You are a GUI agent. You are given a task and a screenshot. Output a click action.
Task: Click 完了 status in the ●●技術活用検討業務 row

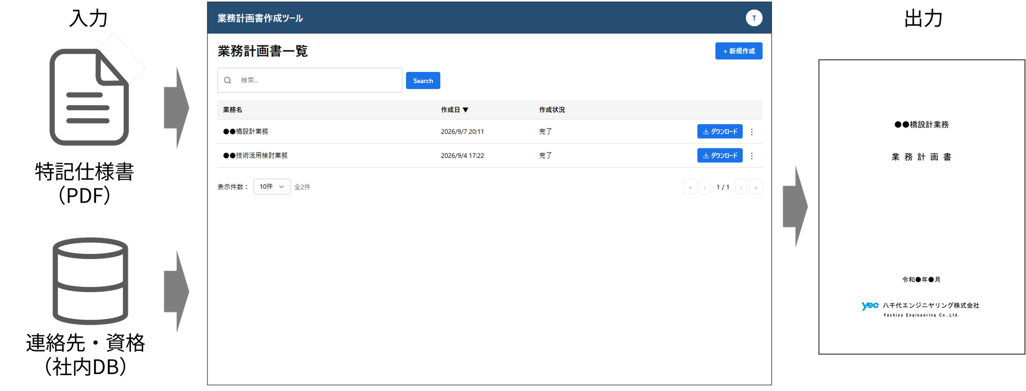click(x=545, y=156)
